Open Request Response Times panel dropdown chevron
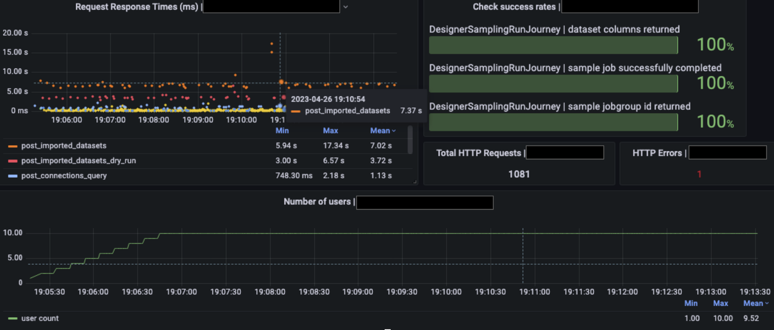The image size is (774, 330). click(345, 7)
